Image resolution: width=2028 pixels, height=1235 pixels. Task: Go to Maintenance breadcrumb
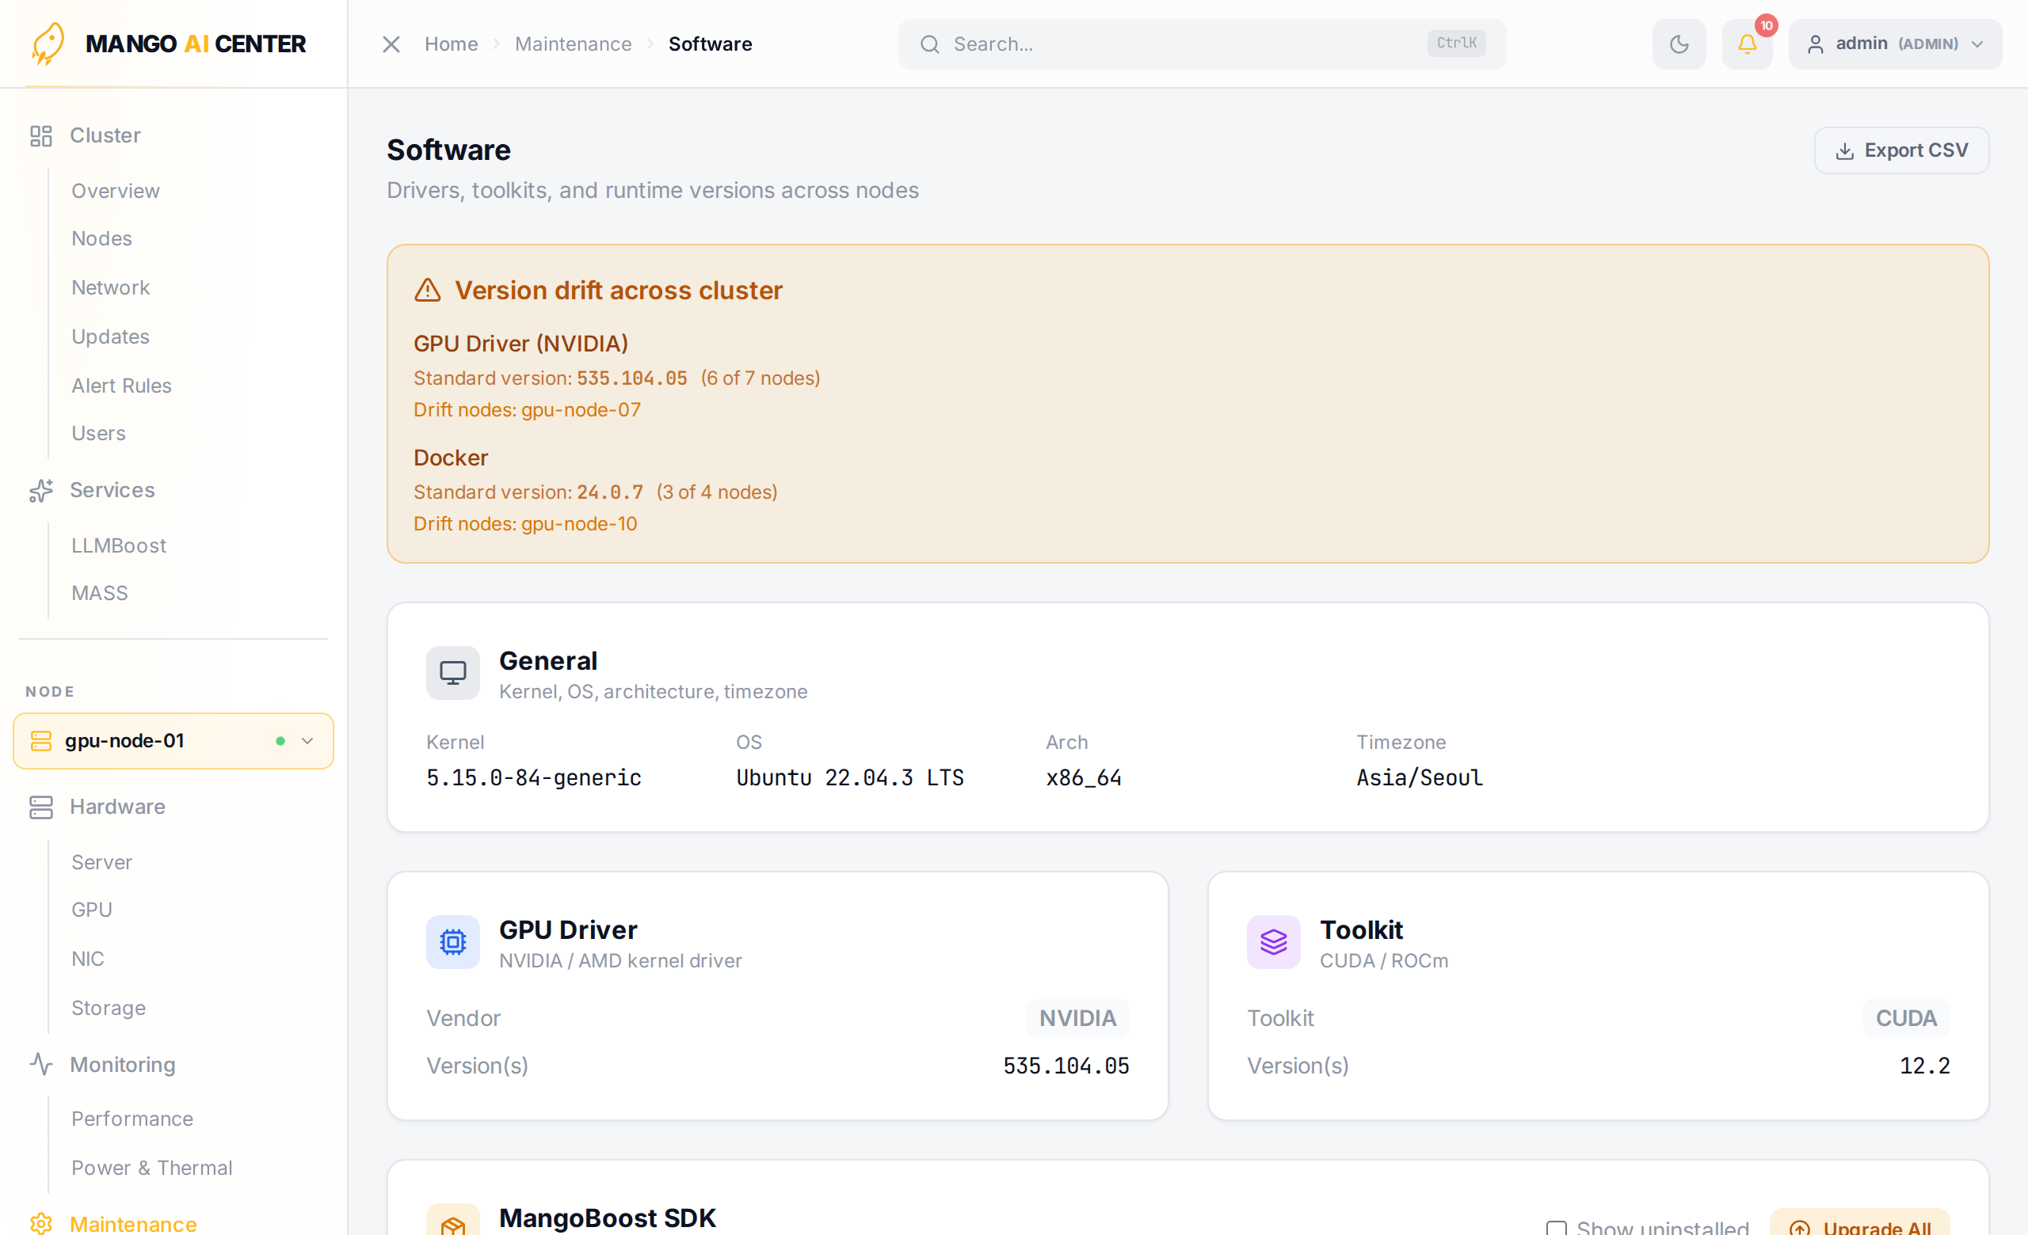pos(573,44)
